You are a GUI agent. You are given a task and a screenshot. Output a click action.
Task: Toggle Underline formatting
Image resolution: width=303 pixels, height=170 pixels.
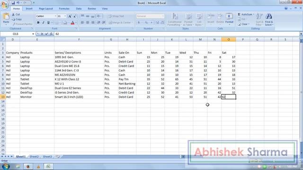(48, 23)
